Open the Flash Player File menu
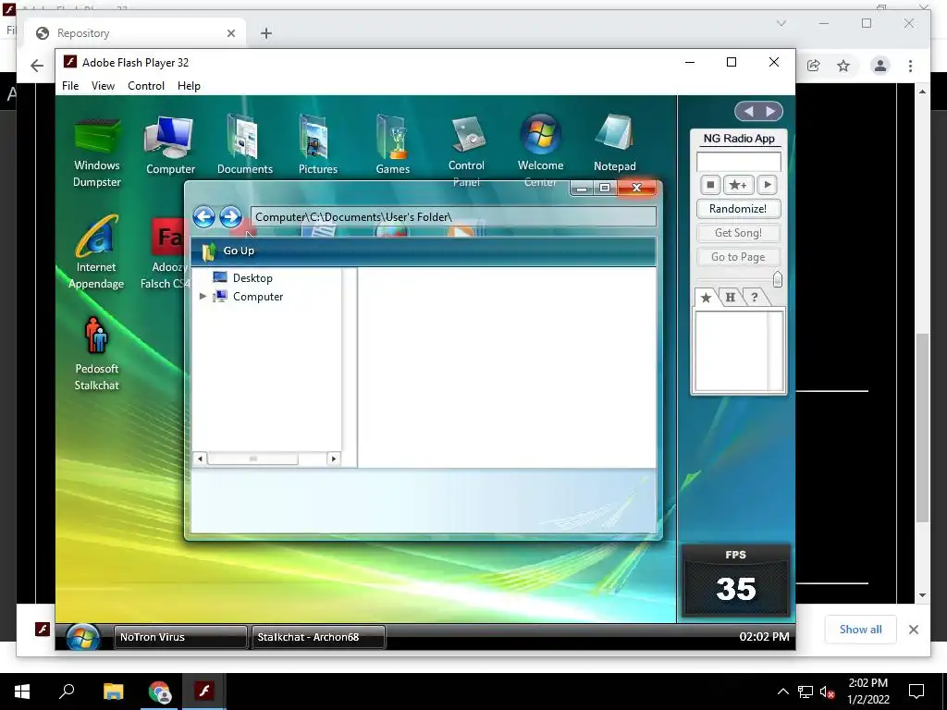This screenshot has height=710, width=947. click(70, 86)
